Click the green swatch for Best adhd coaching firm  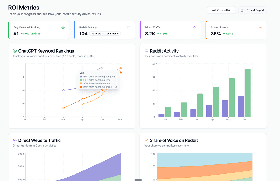point(81,80)
